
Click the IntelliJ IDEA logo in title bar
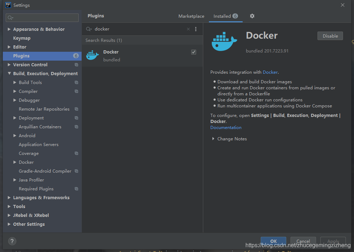[8, 5]
